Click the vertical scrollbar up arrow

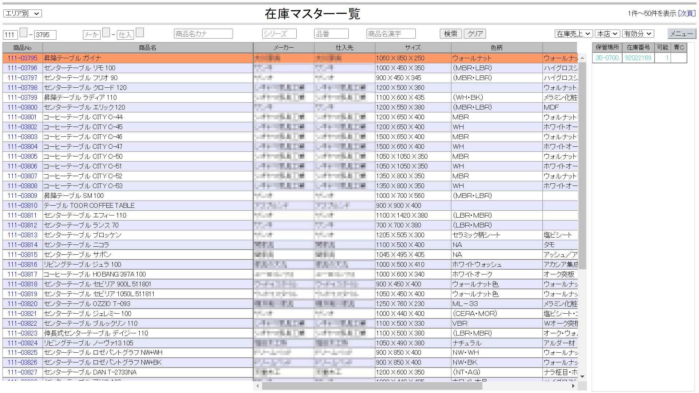pyautogui.click(x=582, y=58)
